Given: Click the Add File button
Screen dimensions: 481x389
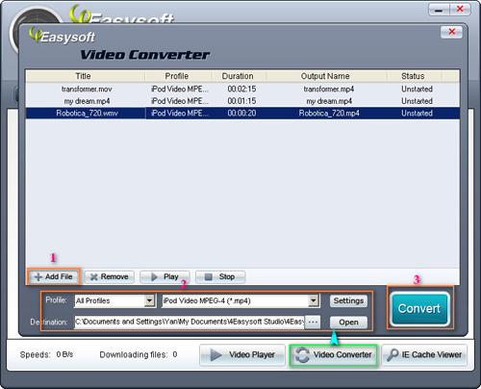Looking at the screenshot, I should click(x=54, y=276).
